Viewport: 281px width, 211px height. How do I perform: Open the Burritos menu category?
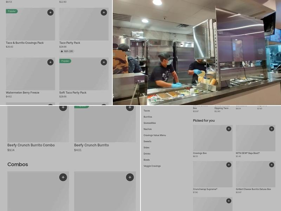click(148, 117)
